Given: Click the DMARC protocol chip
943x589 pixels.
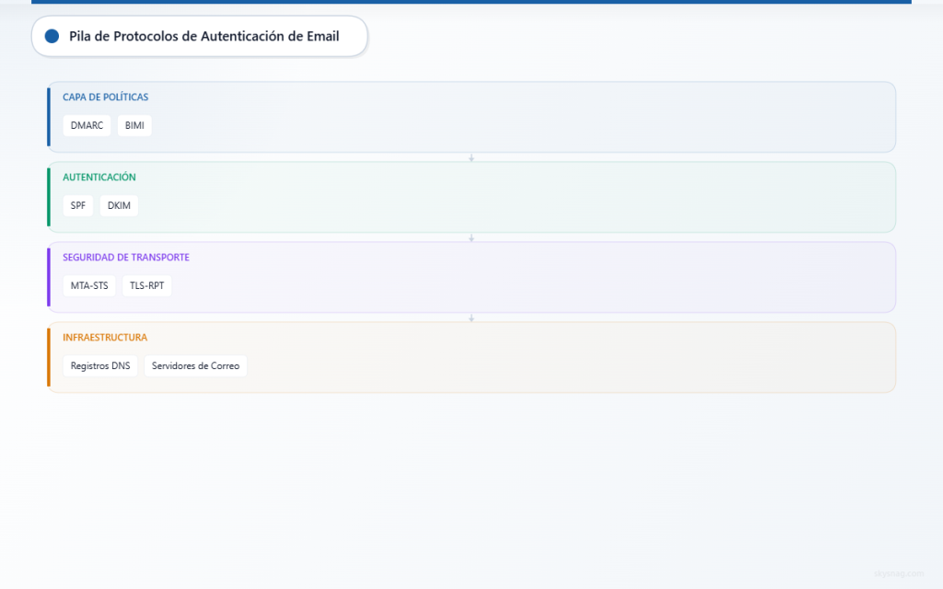Looking at the screenshot, I should point(87,125).
